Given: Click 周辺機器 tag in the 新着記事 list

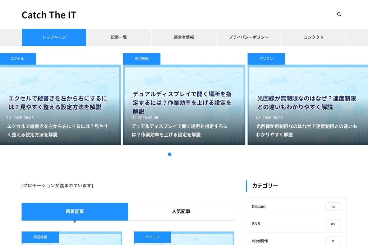Looking at the screenshot, I should point(40,237).
